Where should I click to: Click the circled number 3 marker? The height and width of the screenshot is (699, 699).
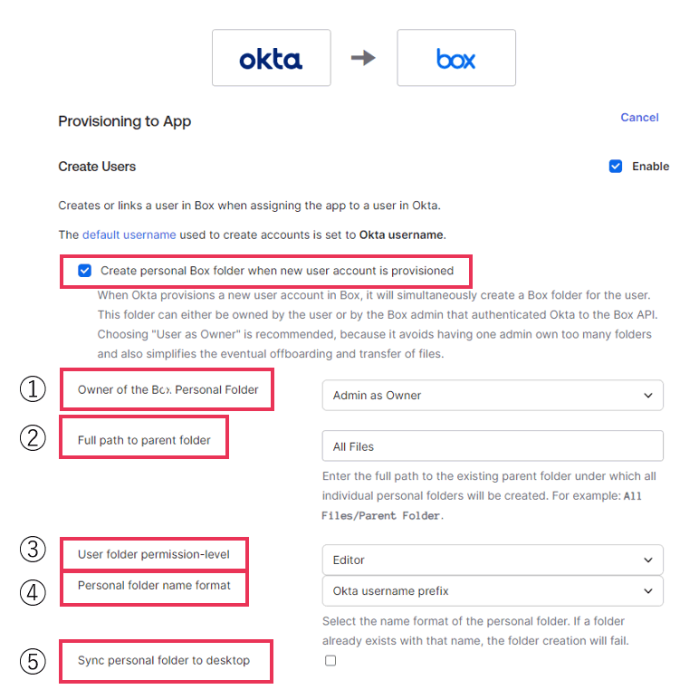[x=33, y=550]
